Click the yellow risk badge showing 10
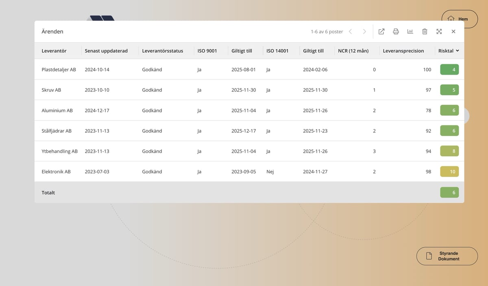 (449, 172)
